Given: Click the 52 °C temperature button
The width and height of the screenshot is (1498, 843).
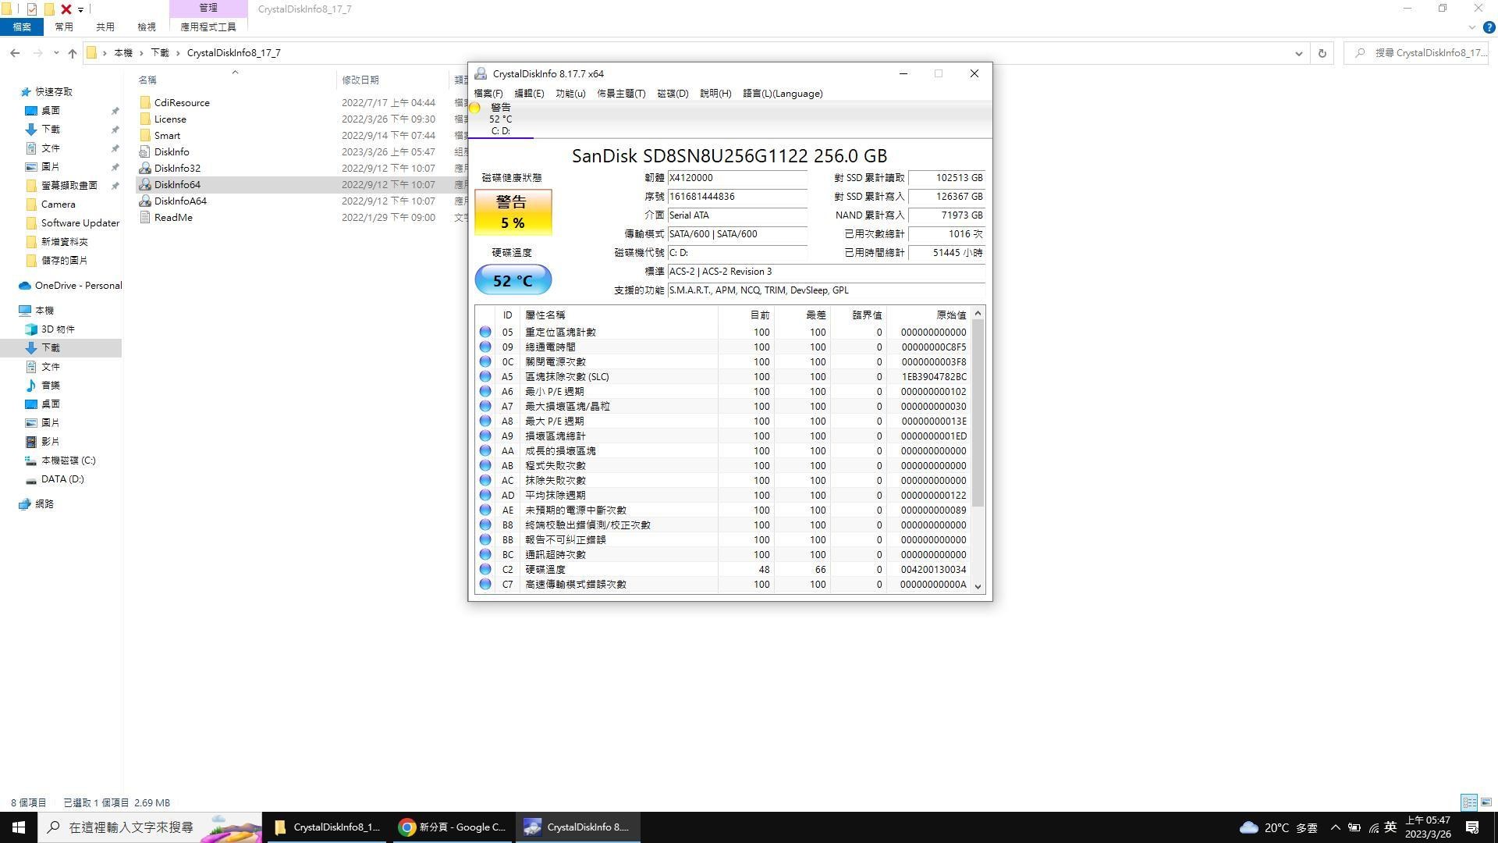Looking at the screenshot, I should pos(513,280).
